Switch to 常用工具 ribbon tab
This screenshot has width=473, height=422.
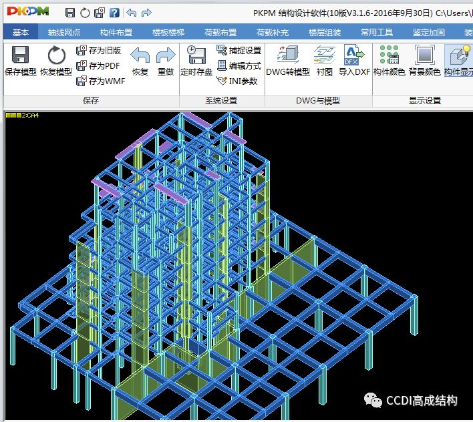tap(377, 32)
